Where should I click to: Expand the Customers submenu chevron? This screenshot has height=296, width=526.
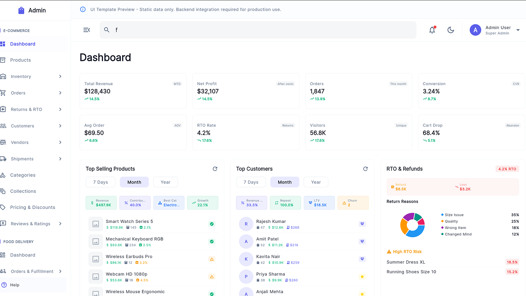pyautogui.click(x=60, y=126)
